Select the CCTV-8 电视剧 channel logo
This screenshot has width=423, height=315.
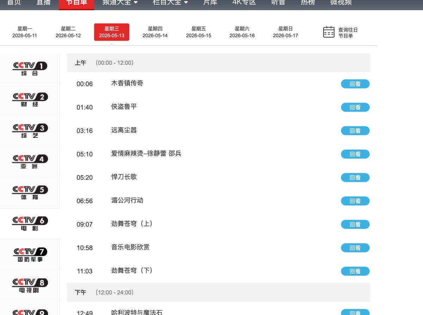coord(30,286)
